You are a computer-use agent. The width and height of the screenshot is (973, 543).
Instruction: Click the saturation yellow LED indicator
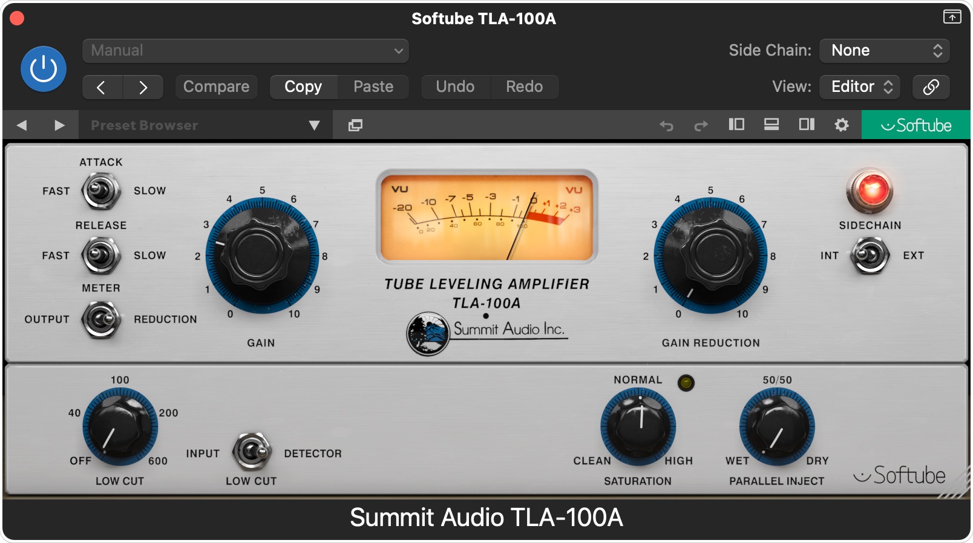click(x=686, y=383)
